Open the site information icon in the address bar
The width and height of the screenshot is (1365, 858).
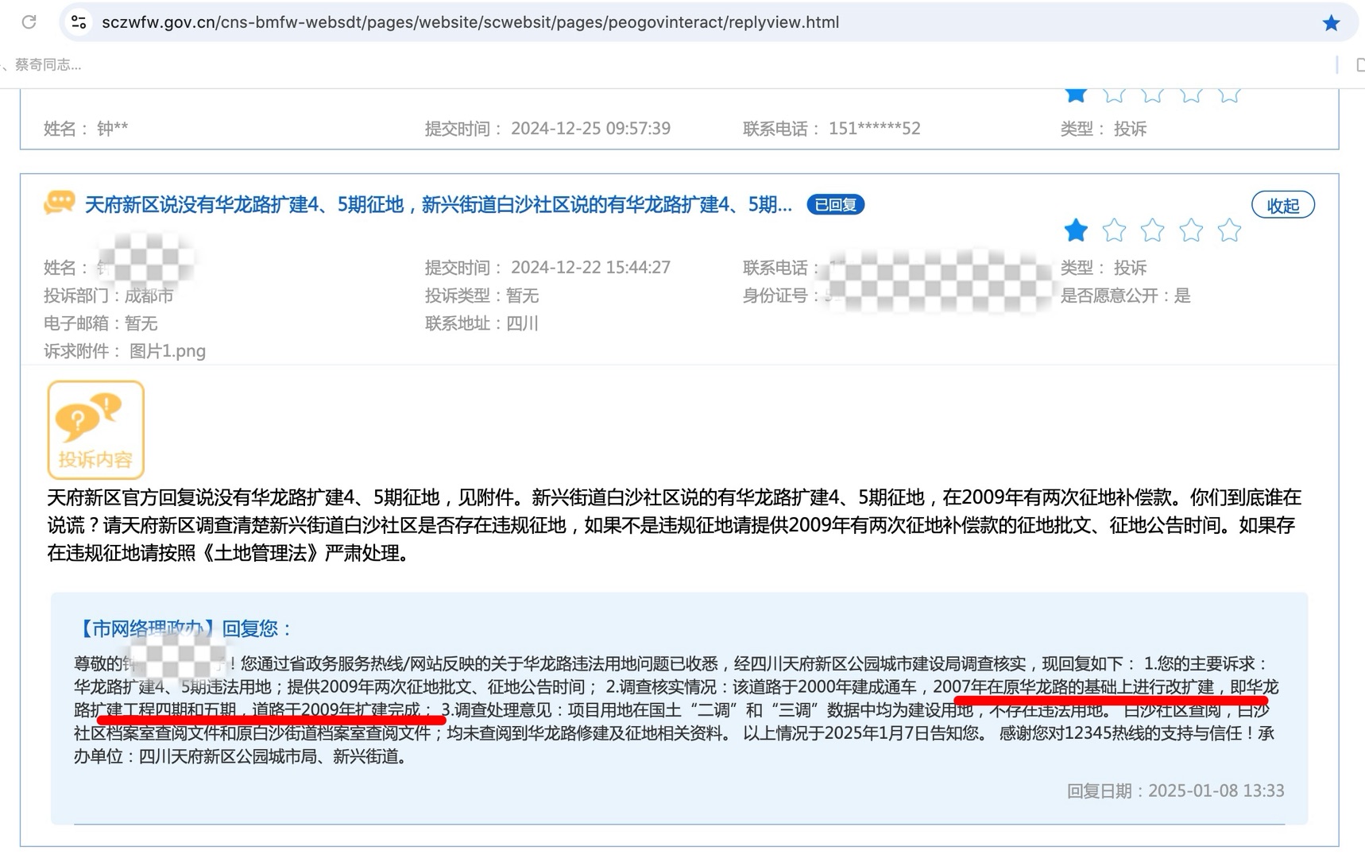click(x=79, y=22)
